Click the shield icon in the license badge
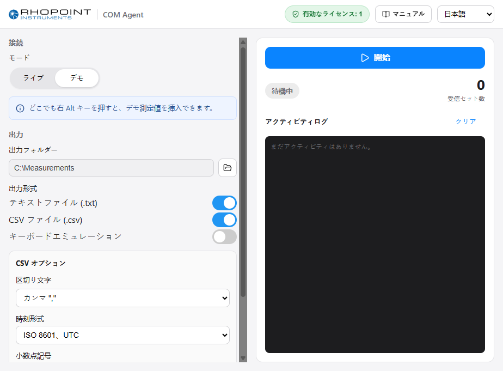 tap(296, 14)
